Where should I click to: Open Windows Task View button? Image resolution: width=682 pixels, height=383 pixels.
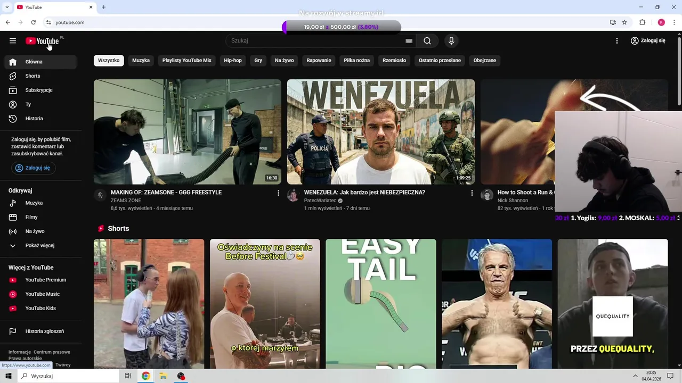pos(127,376)
